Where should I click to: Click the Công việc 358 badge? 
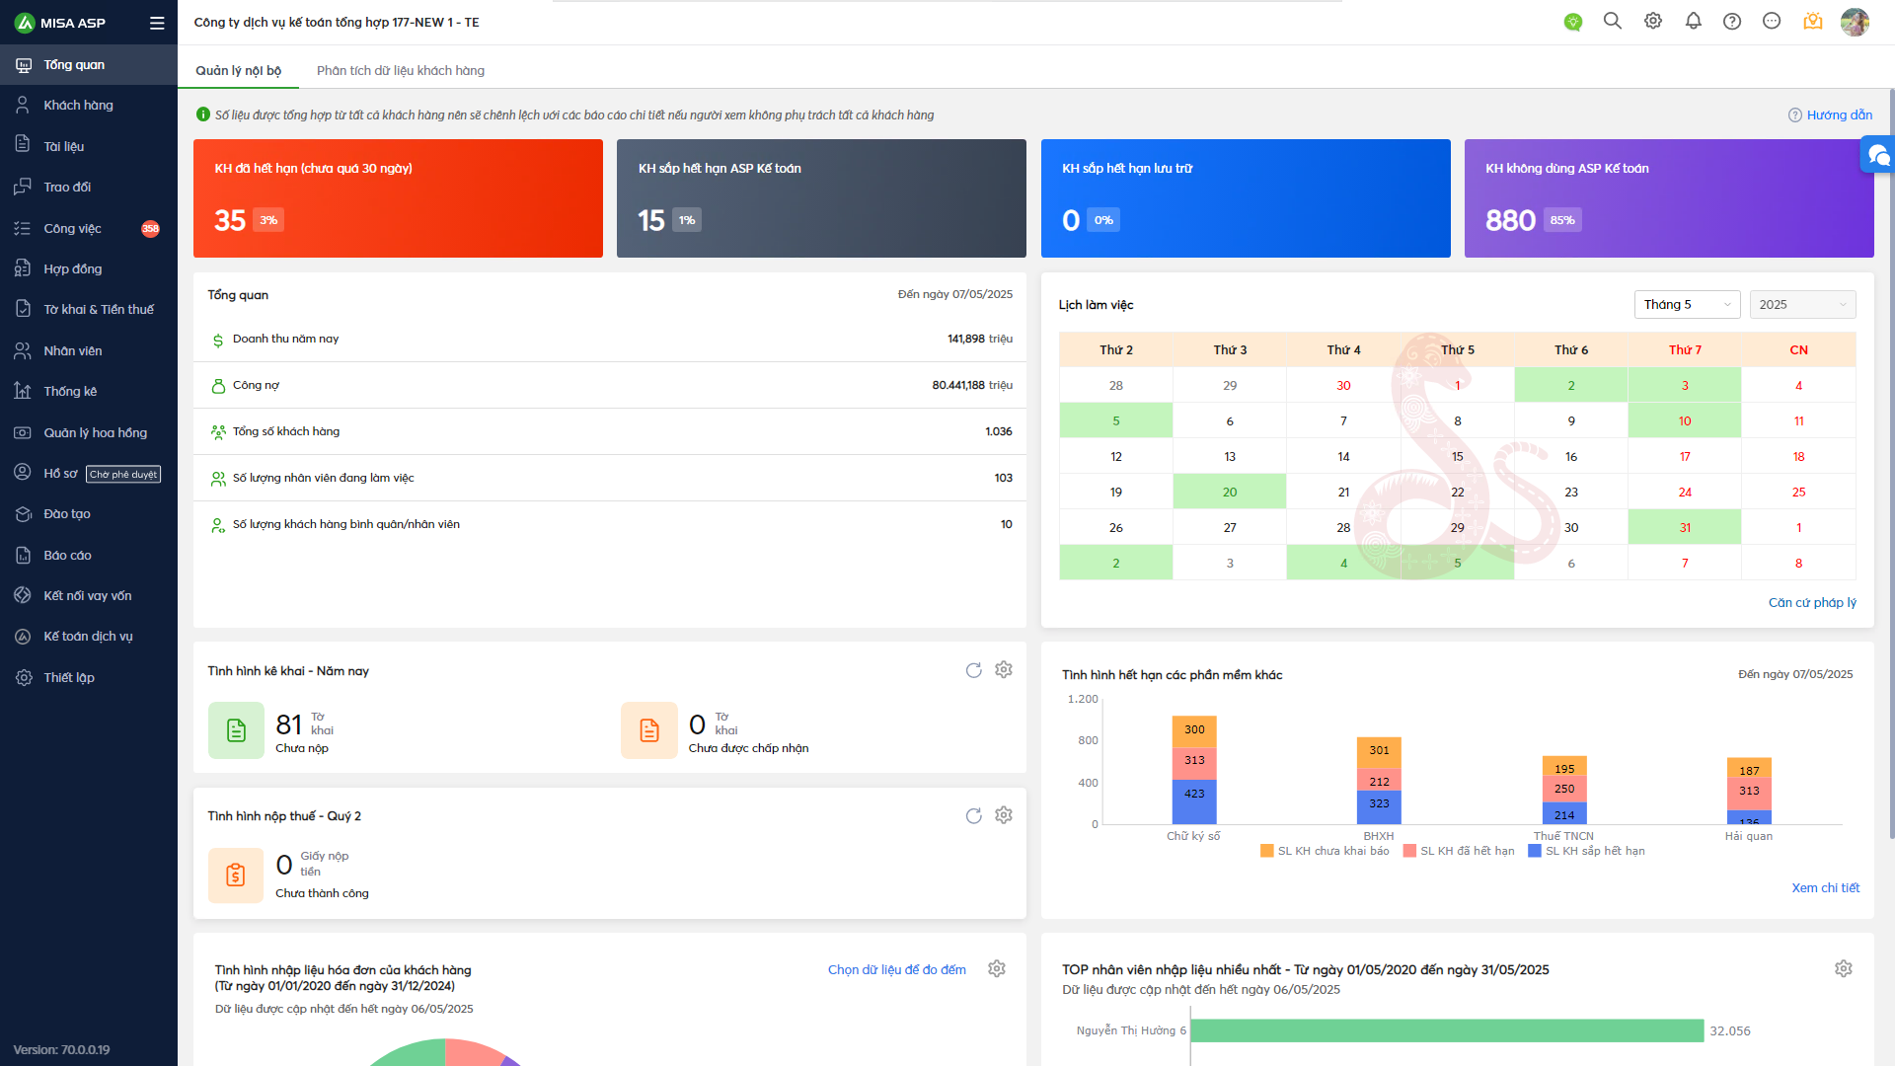[150, 228]
